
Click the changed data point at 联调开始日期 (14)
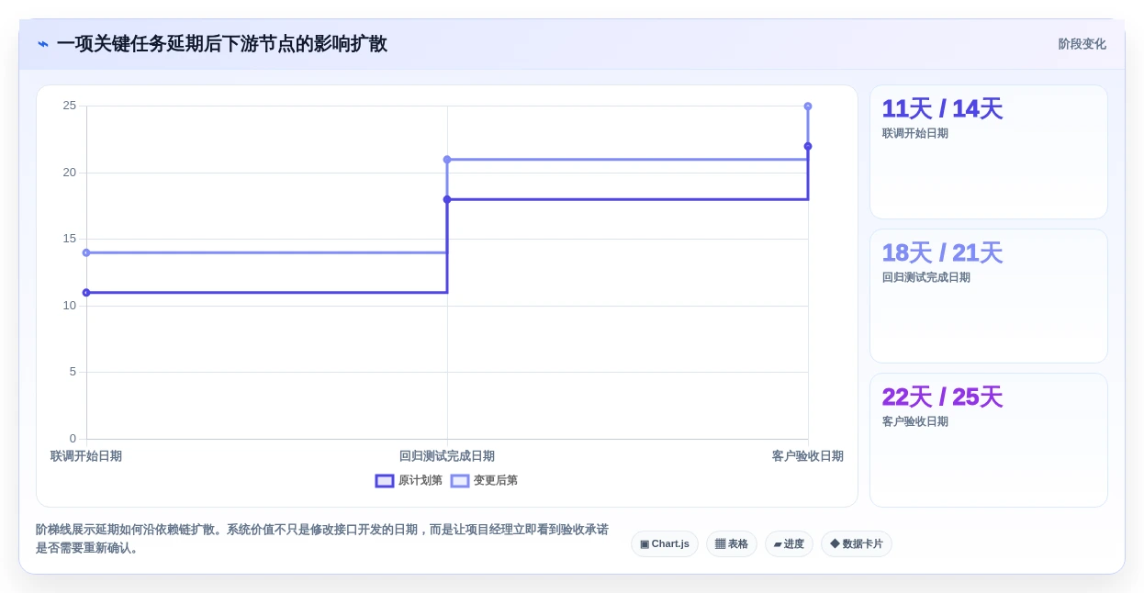[86, 252]
